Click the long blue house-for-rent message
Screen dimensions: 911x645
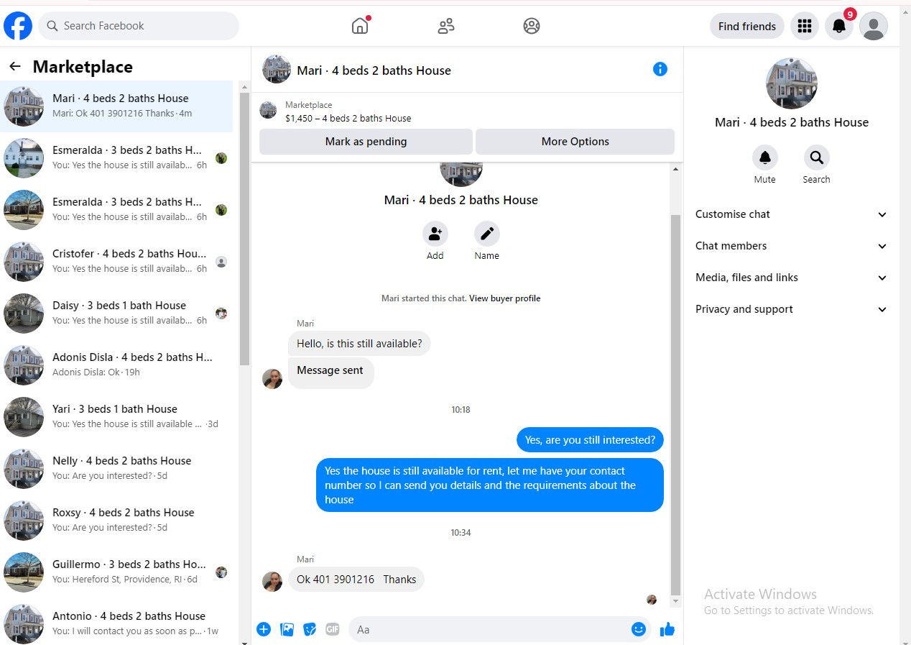click(489, 485)
